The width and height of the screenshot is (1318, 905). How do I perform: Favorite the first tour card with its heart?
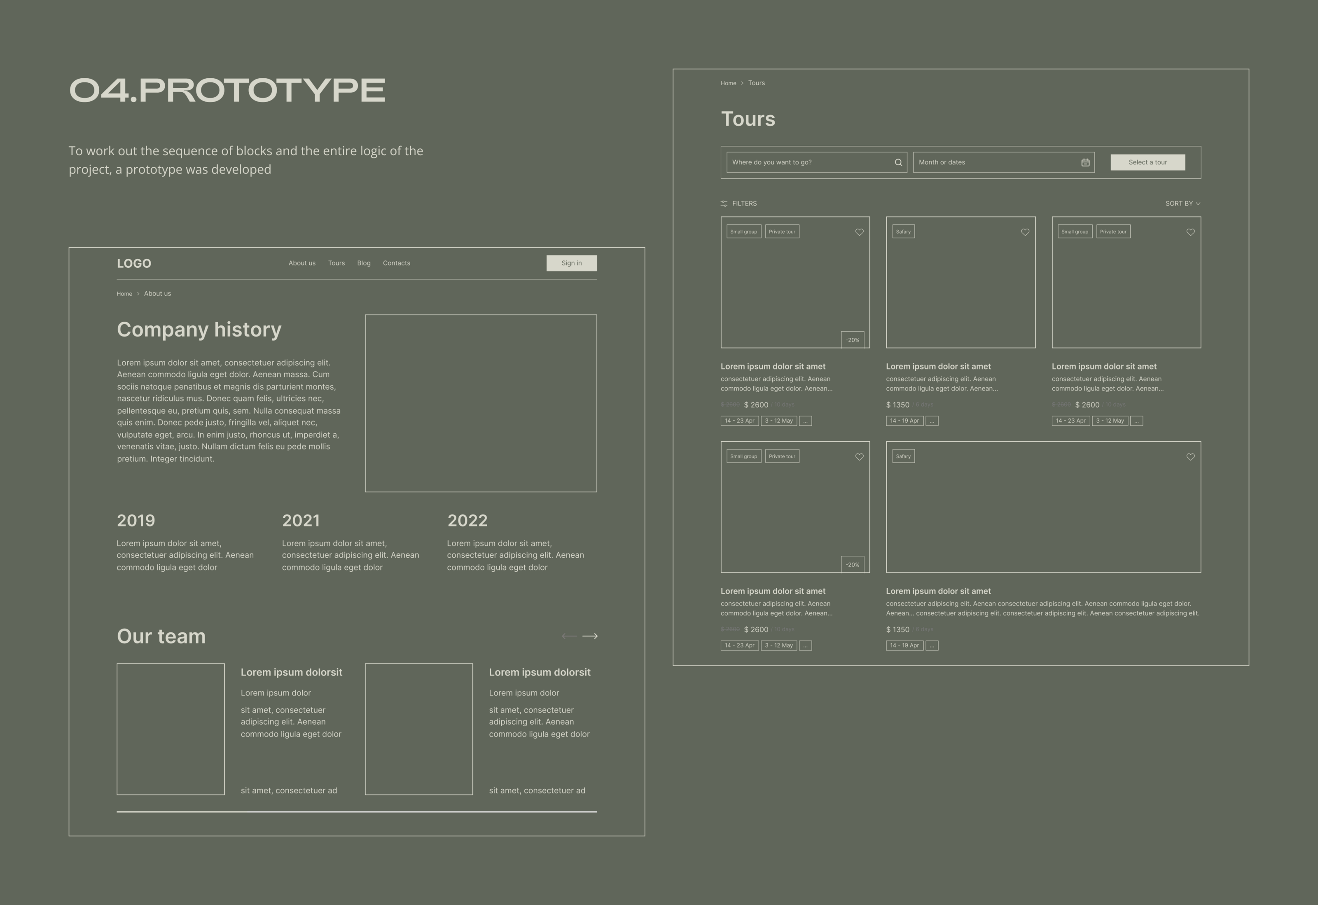(x=859, y=232)
